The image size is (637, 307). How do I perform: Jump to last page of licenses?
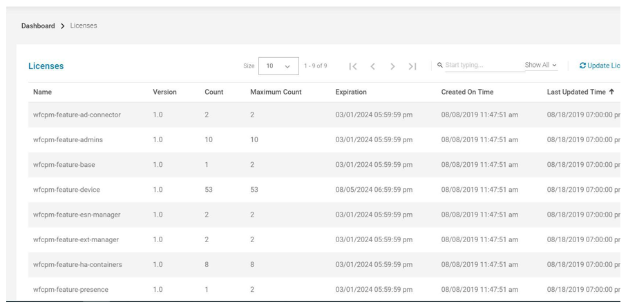(412, 66)
